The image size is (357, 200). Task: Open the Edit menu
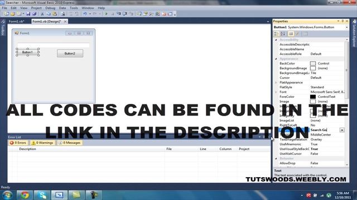coord(13,8)
